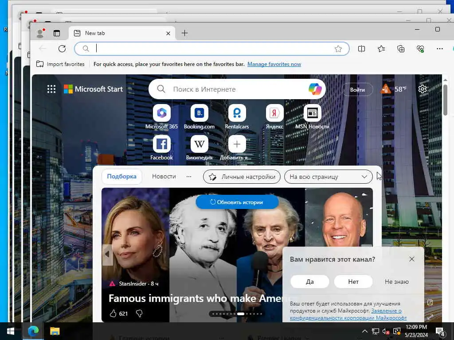Select the highlighted carousel pagination dot
This screenshot has height=340, width=454.
click(x=241, y=314)
